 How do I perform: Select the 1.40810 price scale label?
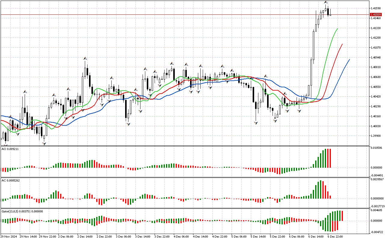pos(375,67)
